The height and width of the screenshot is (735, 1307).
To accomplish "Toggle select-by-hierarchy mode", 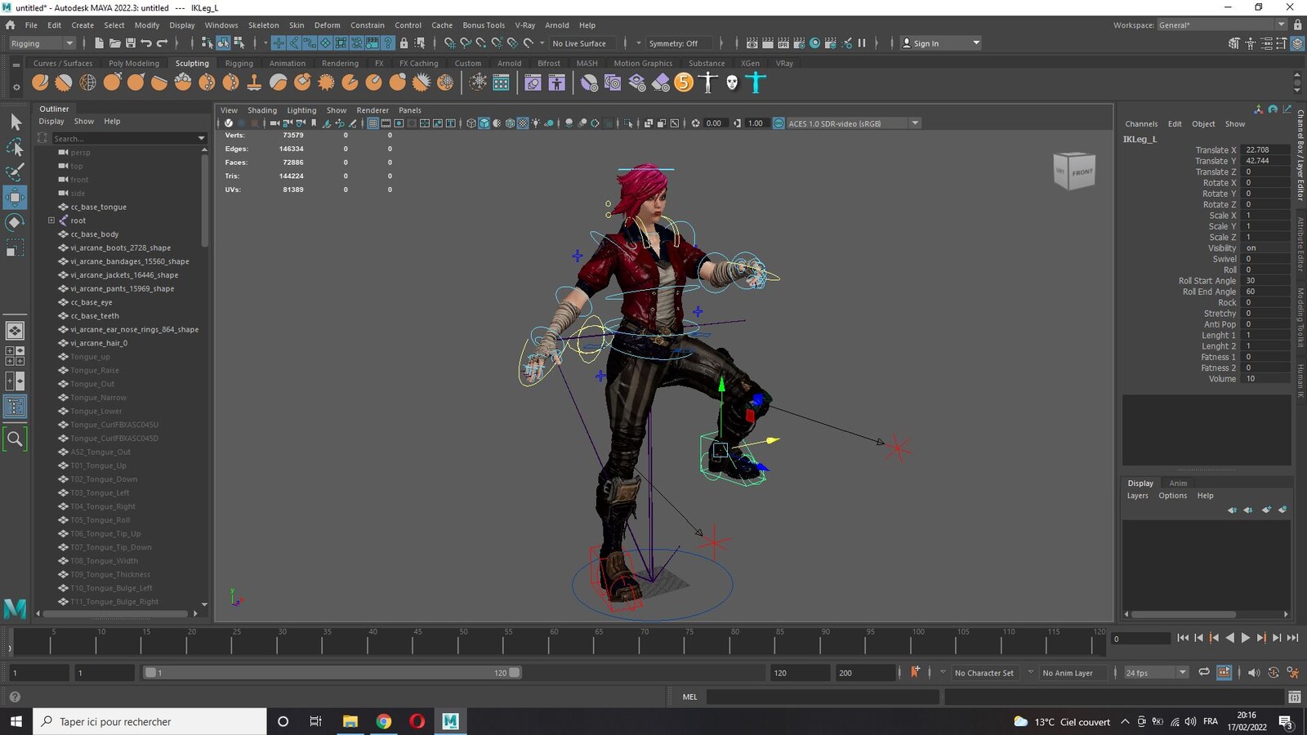I will pyautogui.click(x=207, y=43).
